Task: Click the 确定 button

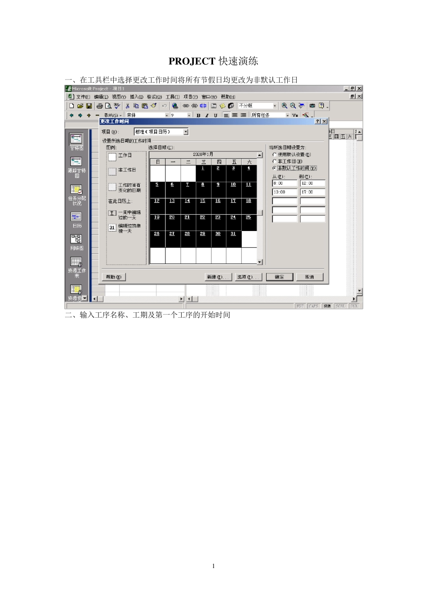Action: click(279, 277)
